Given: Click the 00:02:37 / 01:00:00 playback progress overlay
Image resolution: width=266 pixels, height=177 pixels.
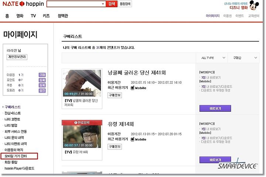Looking at the screenshot, I should [78, 145].
